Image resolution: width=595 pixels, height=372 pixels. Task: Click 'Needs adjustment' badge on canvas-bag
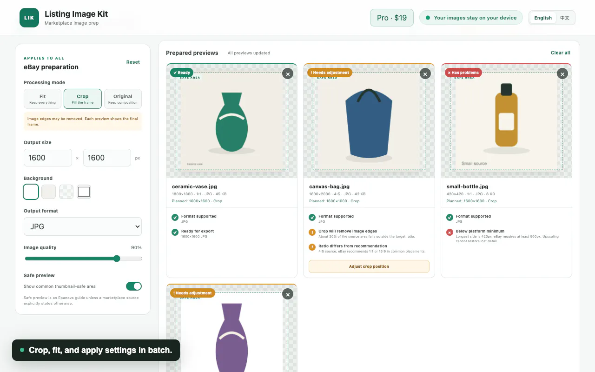click(x=330, y=73)
